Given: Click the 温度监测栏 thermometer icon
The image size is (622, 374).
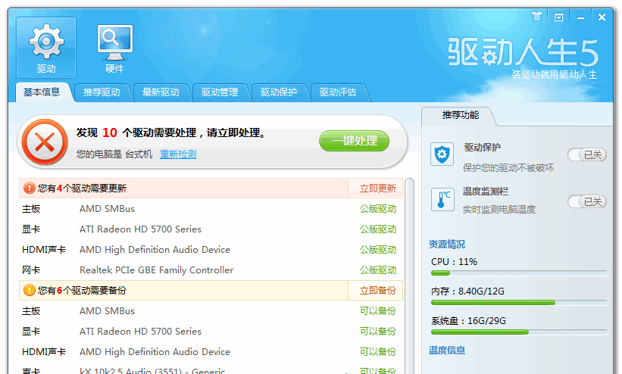Looking at the screenshot, I should pyautogui.click(x=442, y=200).
